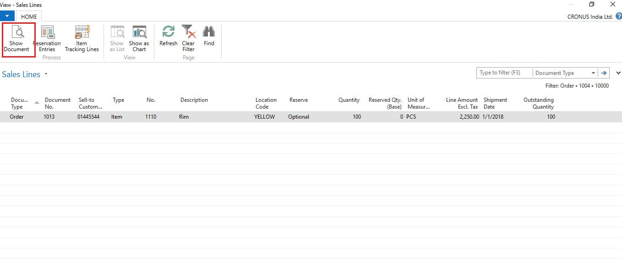
Task: Sort by the Document Type column header
Action: tap(20, 103)
